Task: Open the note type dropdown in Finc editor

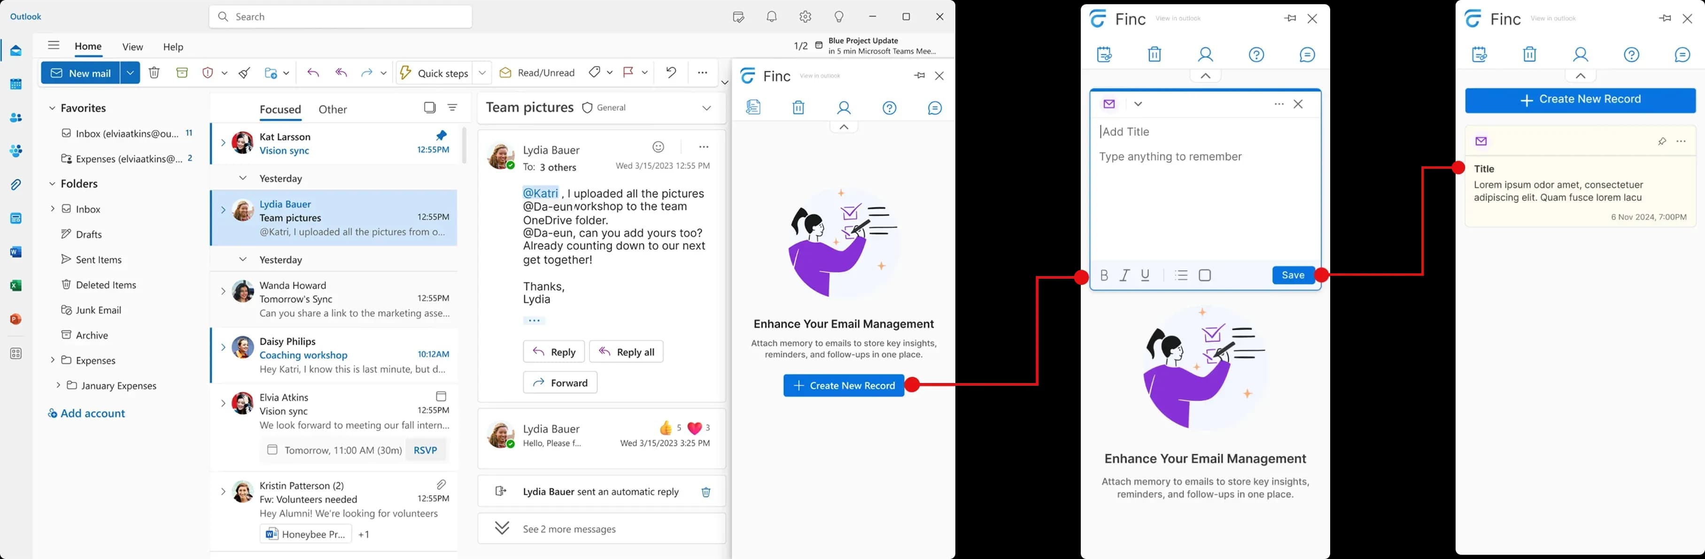Action: pos(1138,104)
